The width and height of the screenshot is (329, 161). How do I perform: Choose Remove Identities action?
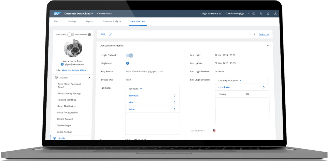pos(67,100)
